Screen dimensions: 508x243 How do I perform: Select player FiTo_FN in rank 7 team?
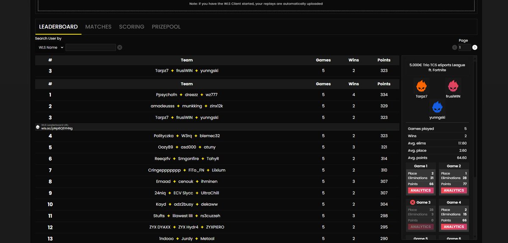[x=196, y=170]
